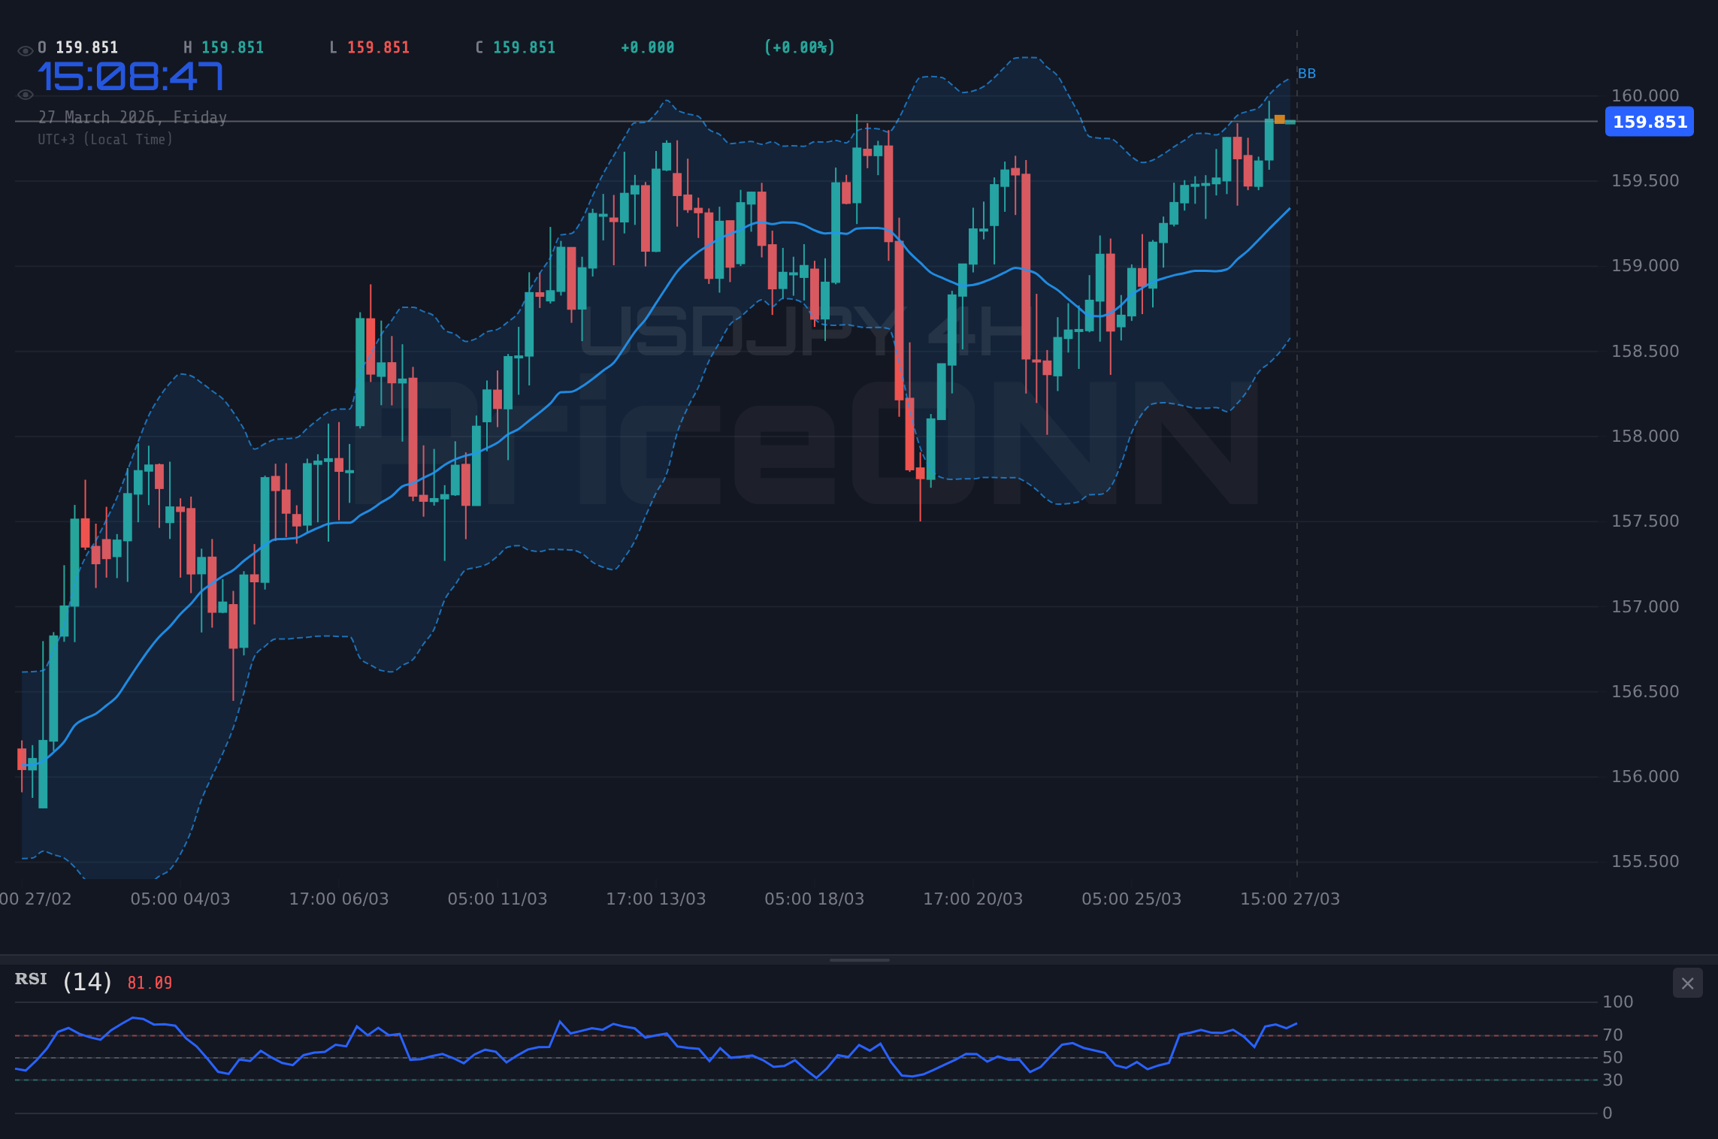The height and width of the screenshot is (1139, 1718).
Task: Close the RSI panel with its X button
Action: (1687, 983)
